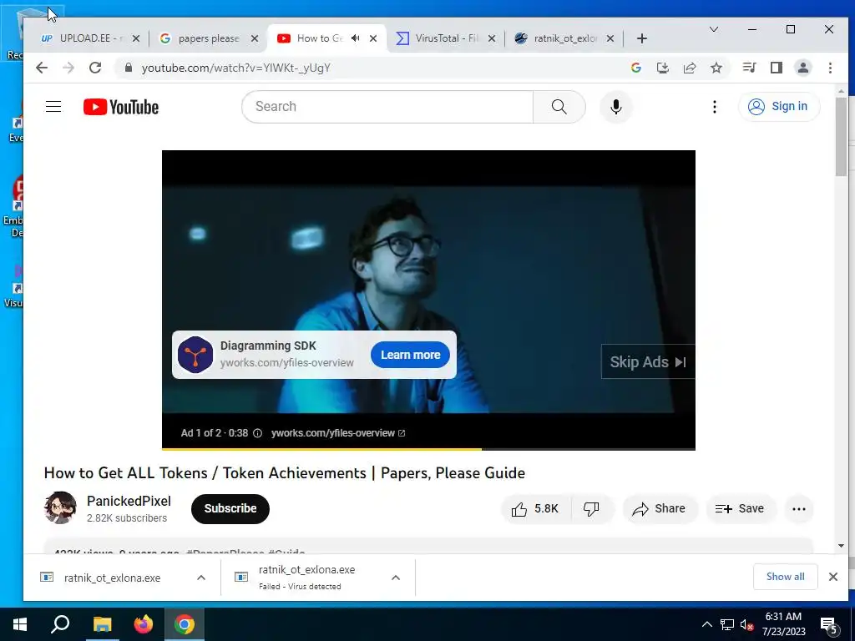This screenshot has width=855, height=641.
Task: Open network status tray icon
Action: [x=727, y=624]
